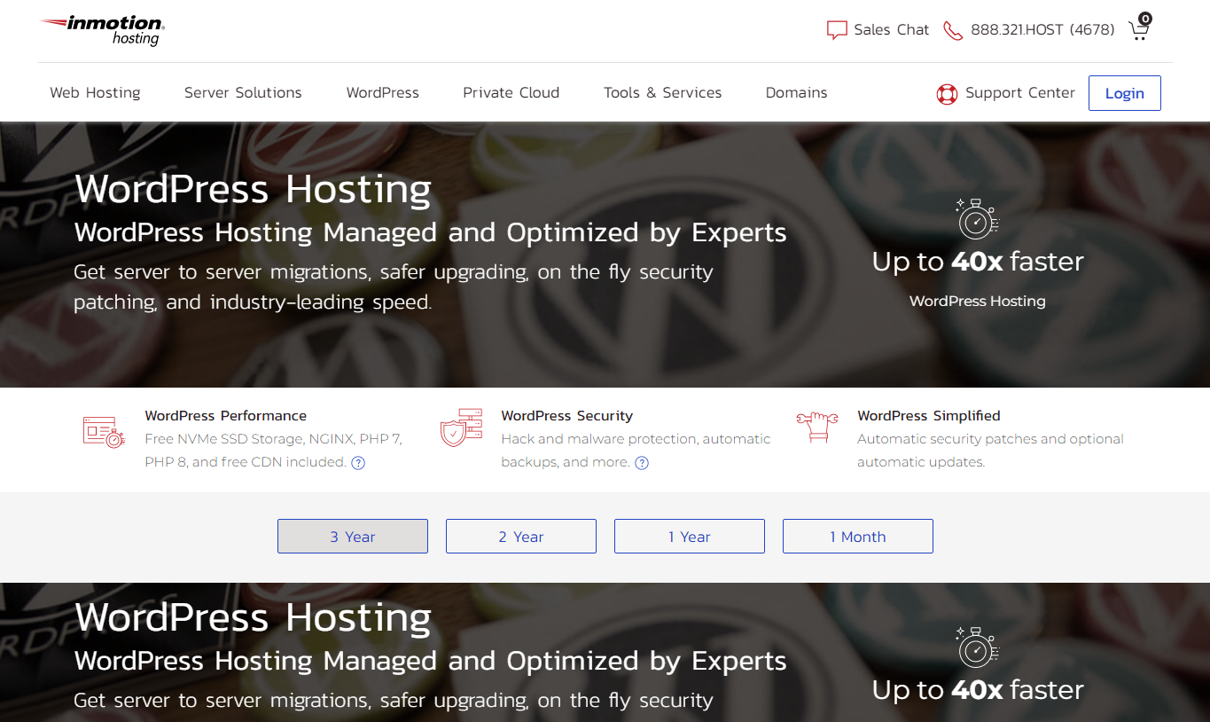Click the WordPress Simplified wrench icon
This screenshot has width=1210, height=722.
point(817,427)
